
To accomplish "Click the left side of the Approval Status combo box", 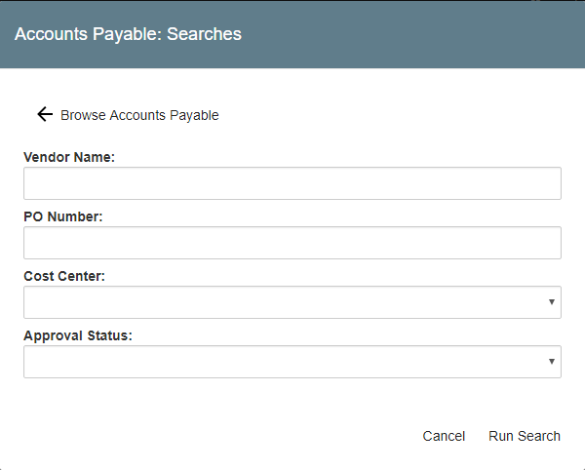I will [x=49, y=362].
